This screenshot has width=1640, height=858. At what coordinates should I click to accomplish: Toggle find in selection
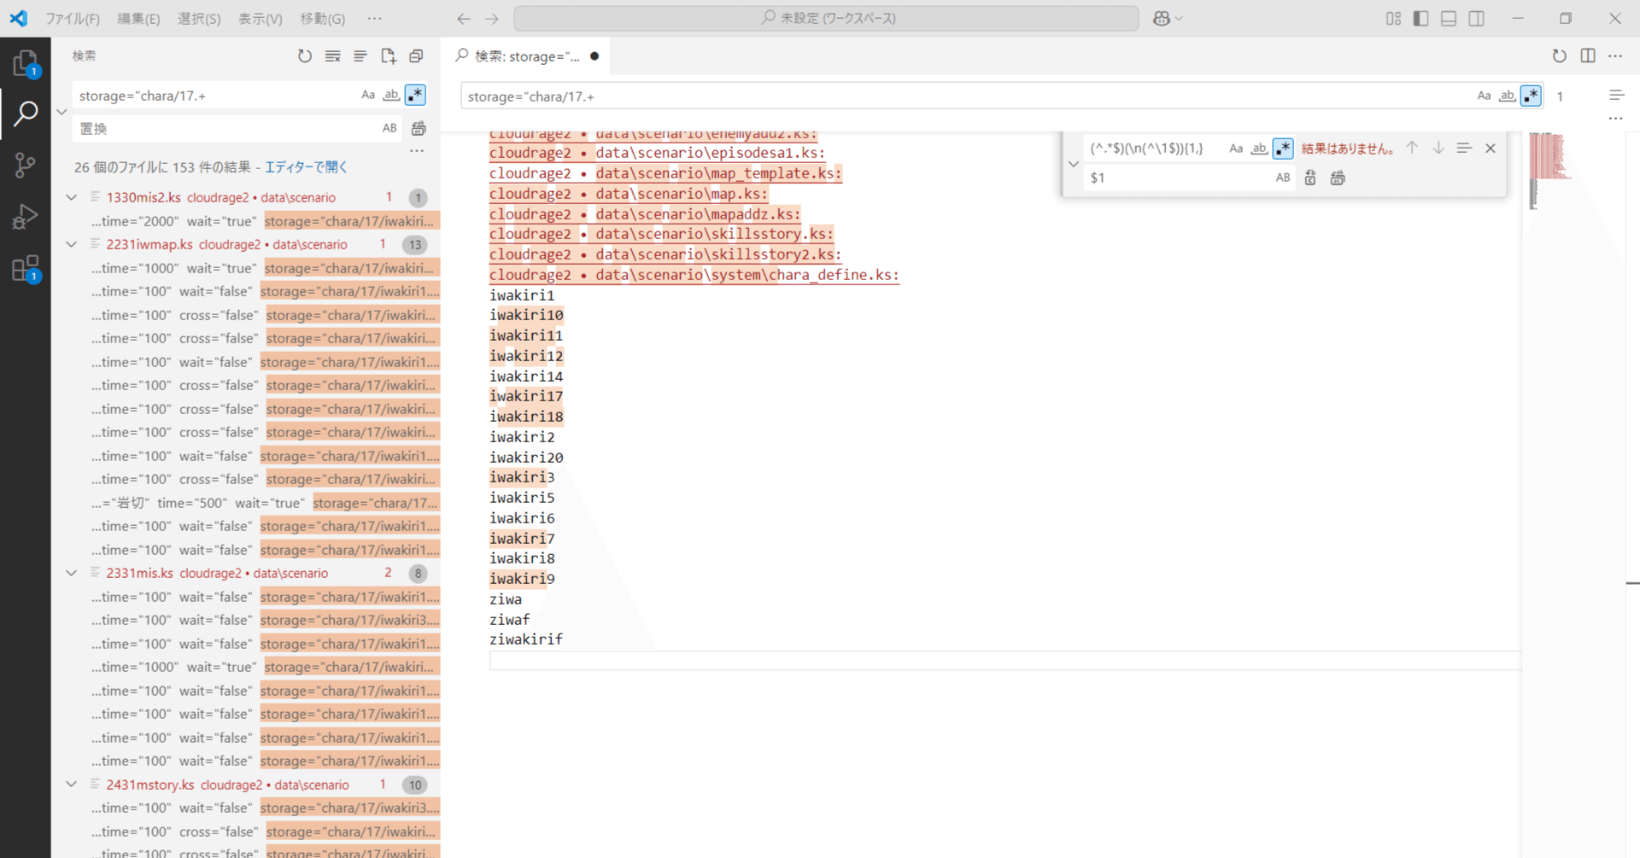coord(1464,148)
